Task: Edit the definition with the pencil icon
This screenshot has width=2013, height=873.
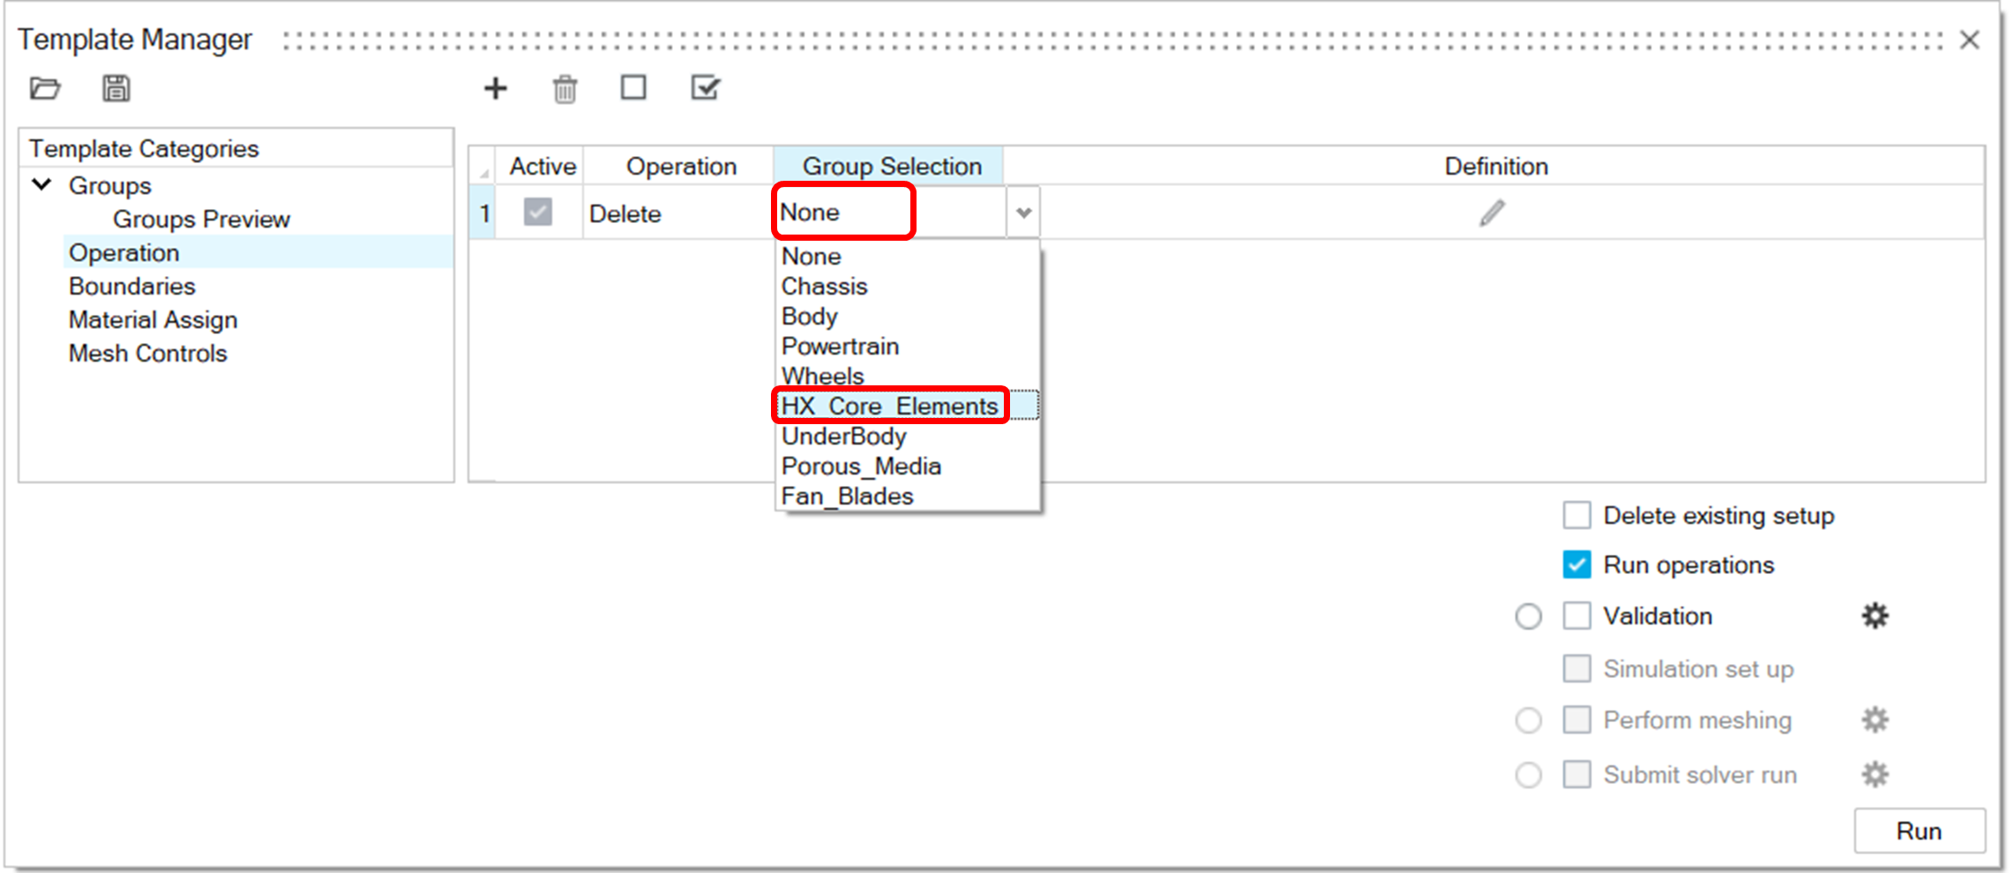Action: [1493, 213]
